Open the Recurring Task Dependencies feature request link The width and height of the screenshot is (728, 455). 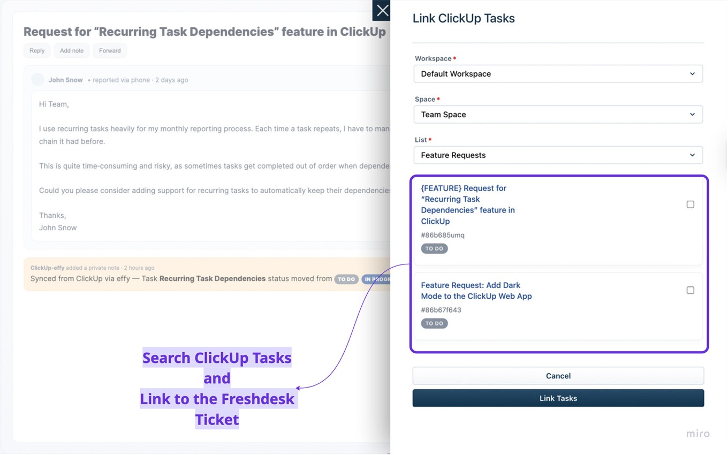467,204
